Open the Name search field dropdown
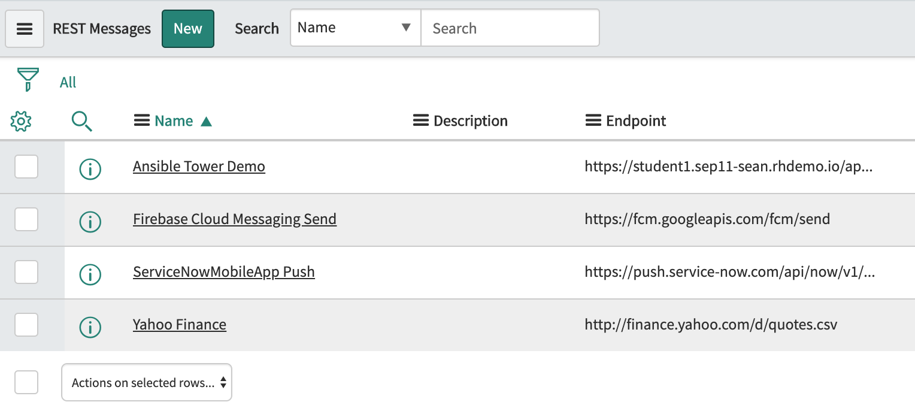The height and width of the screenshot is (417, 915). pos(355,28)
